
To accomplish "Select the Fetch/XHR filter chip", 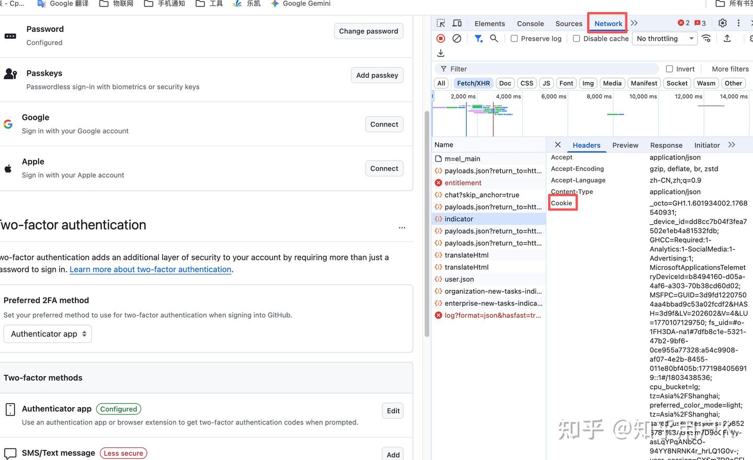I will [x=473, y=83].
